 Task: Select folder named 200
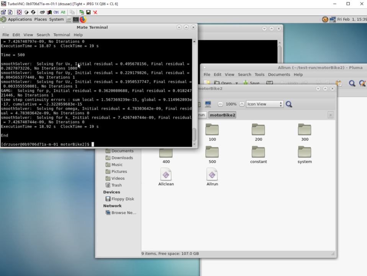pyautogui.click(x=259, y=132)
